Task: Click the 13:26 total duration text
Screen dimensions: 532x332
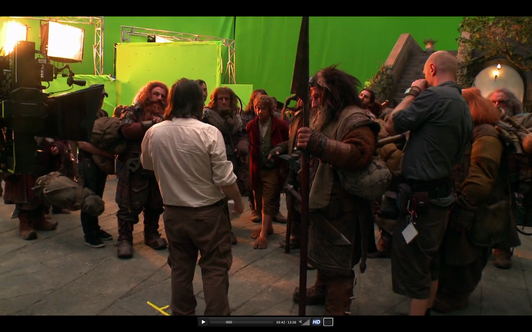Action: pyautogui.click(x=292, y=322)
